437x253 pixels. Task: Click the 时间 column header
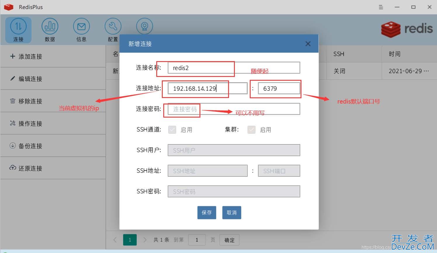tap(395, 54)
